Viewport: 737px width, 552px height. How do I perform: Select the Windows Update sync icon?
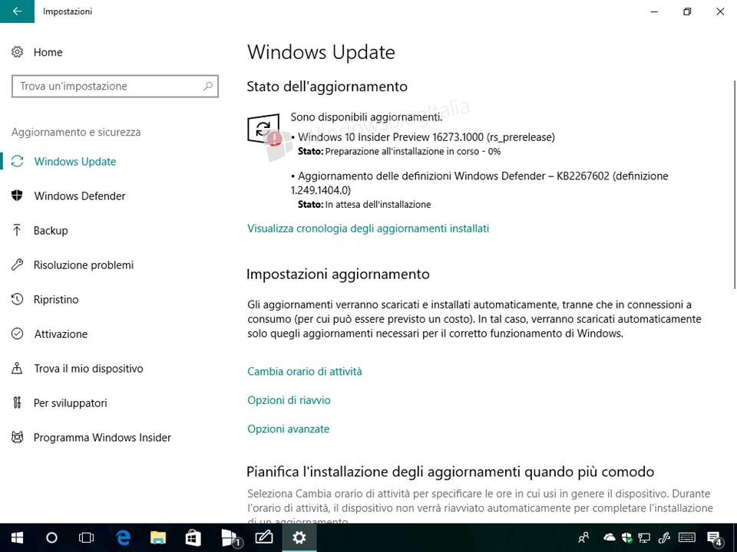[x=18, y=162]
